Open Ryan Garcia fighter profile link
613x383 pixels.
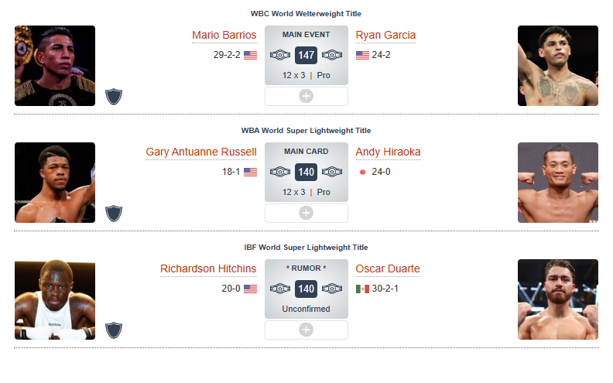[x=385, y=36]
